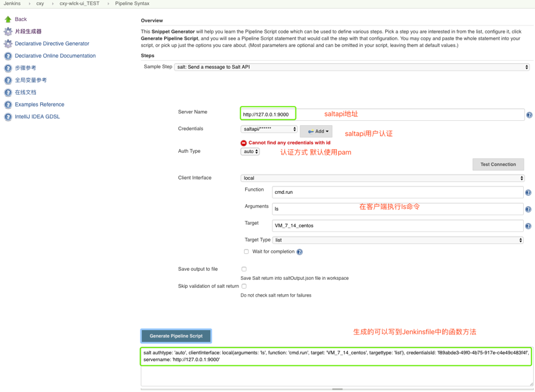535x392 pixels.
Task: Enable the Wait for completion checkbox
Action: (x=246, y=252)
